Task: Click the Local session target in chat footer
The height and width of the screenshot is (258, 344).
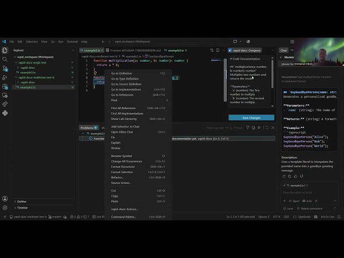Action: coord(288,209)
